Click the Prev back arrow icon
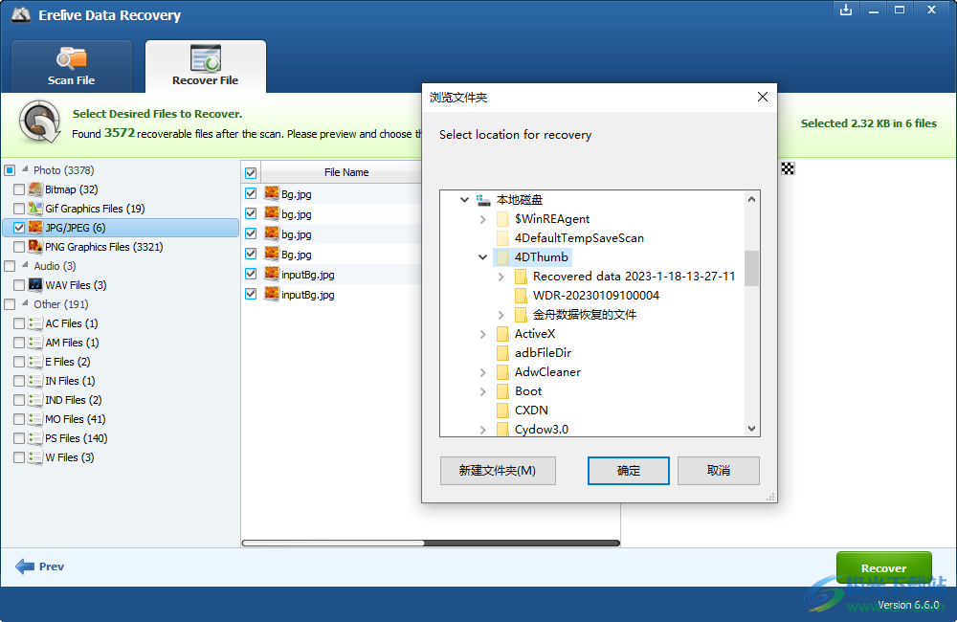 click(25, 566)
